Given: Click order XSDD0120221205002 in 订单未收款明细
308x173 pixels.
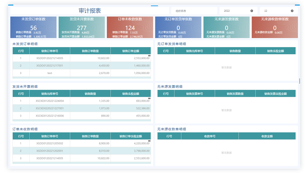Looking at the screenshot, I should tap(50, 144).
